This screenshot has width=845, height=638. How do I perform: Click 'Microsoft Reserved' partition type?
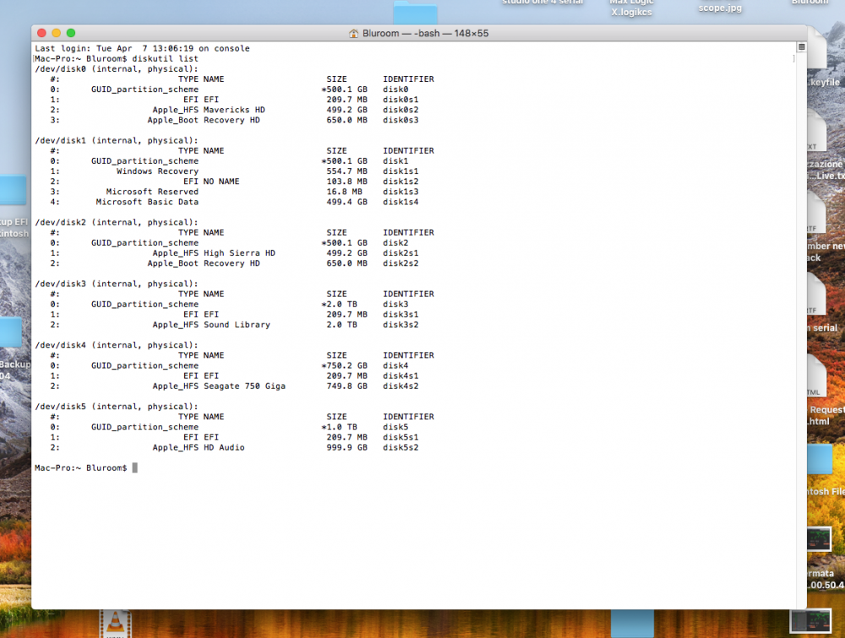click(x=152, y=192)
